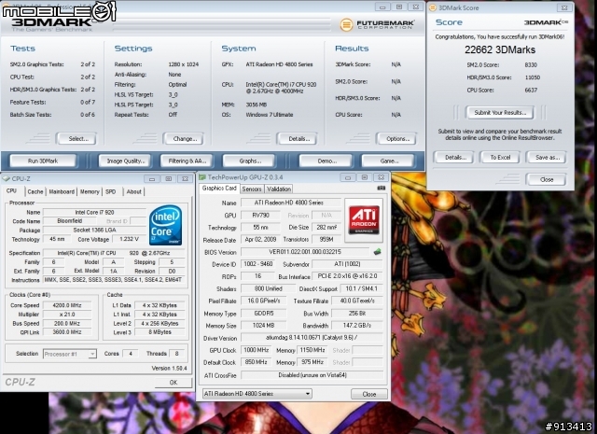Open the GPU selection dropdown in GPU-Z

pyautogui.click(x=257, y=394)
